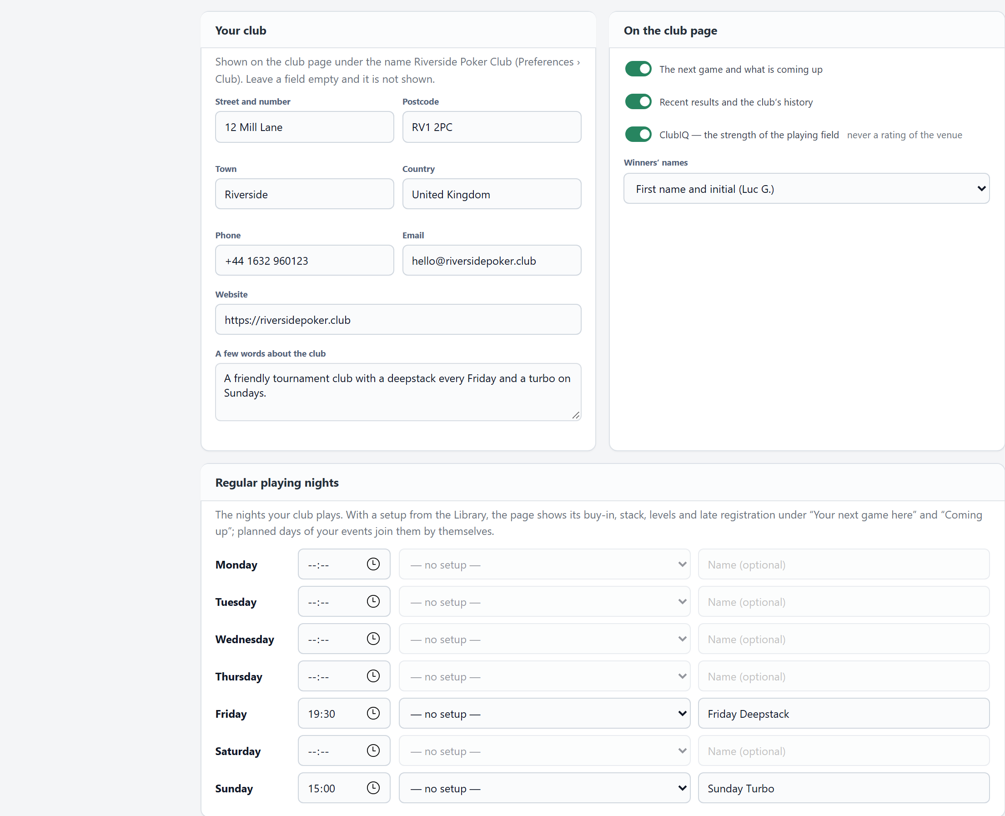Click the 'On the club page' heading
Viewport: 1005px width, 816px height.
[670, 30]
